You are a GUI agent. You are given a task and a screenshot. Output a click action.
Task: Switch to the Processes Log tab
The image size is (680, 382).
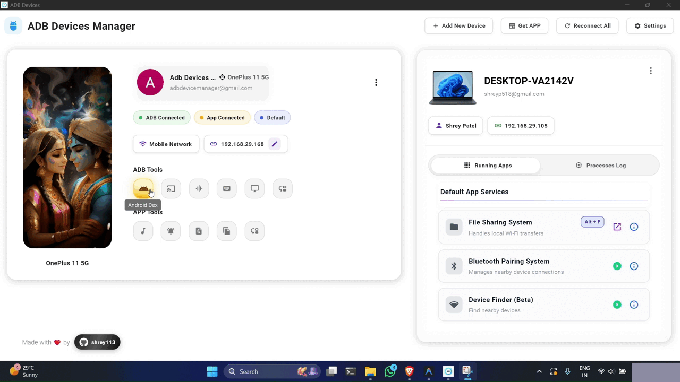click(x=601, y=165)
